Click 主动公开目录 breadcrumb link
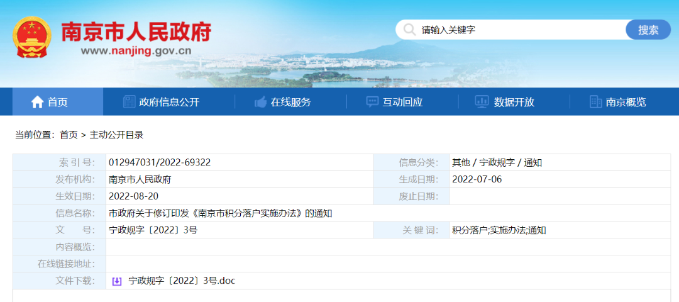Viewport: 679px width, 302px height. [x=116, y=135]
